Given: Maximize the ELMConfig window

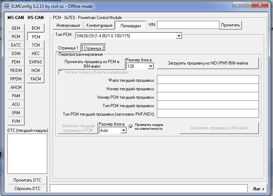Looking at the screenshot, I should [x=247, y=5].
